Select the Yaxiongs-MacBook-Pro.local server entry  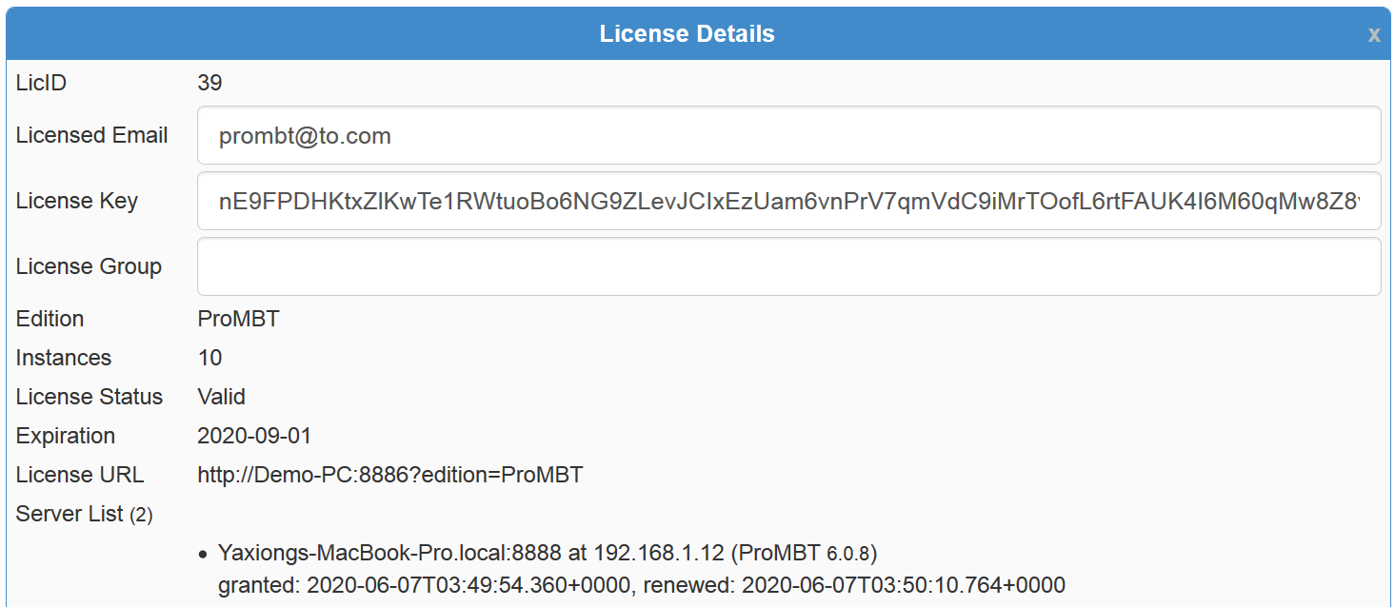[548, 553]
